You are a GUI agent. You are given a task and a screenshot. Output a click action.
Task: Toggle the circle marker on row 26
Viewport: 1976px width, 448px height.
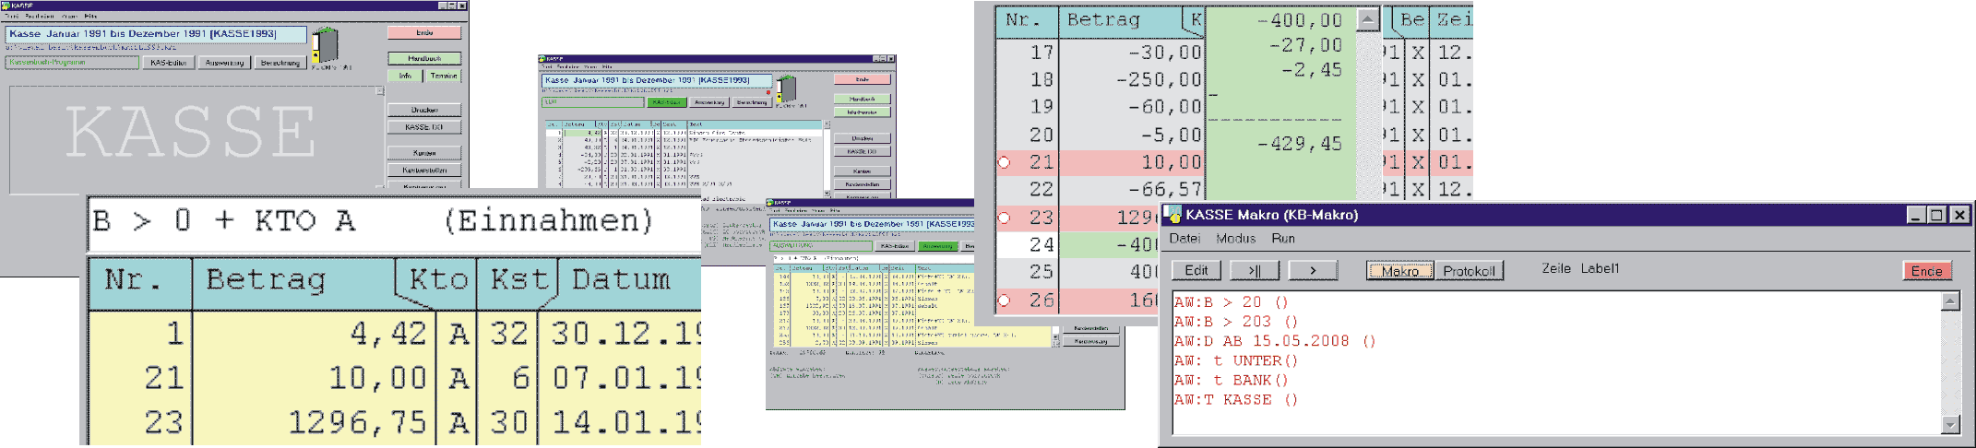pyautogui.click(x=1005, y=301)
